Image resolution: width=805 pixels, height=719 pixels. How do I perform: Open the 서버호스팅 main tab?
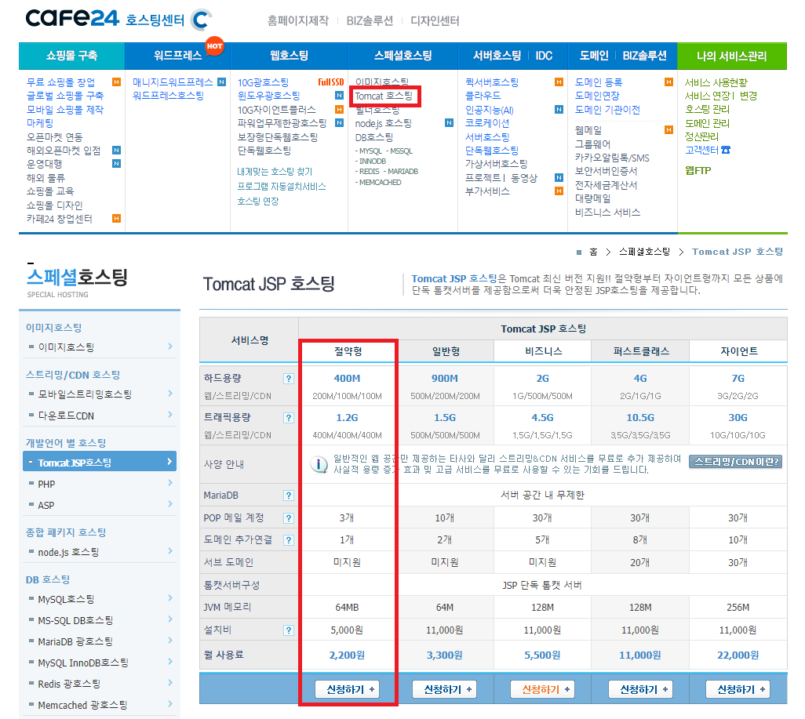point(497,56)
